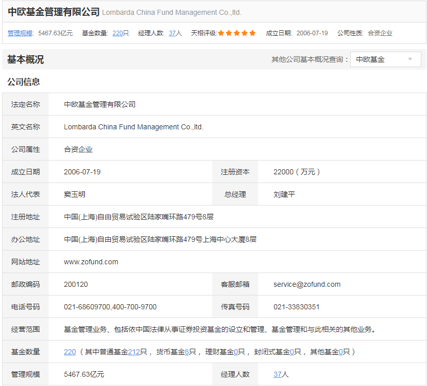Click 合资企业 in the 公司属性 row
This screenshot has height=386, width=427.
click(78, 149)
